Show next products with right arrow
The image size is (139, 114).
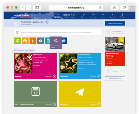(x=99, y=49)
